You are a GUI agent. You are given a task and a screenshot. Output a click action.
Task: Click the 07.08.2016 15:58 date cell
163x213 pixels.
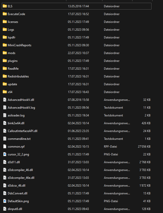point(78,100)
